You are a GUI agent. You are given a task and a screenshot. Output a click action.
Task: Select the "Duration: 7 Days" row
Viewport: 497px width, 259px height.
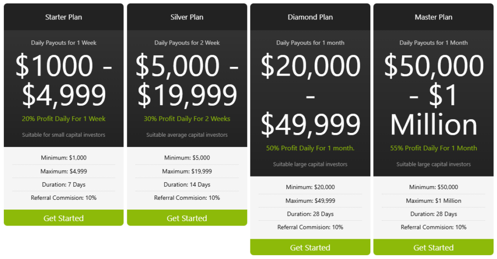click(x=64, y=185)
